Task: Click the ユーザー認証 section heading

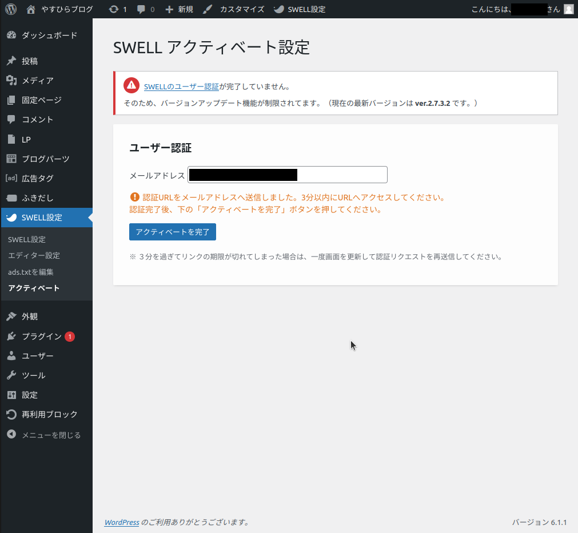Action: (160, 148)
